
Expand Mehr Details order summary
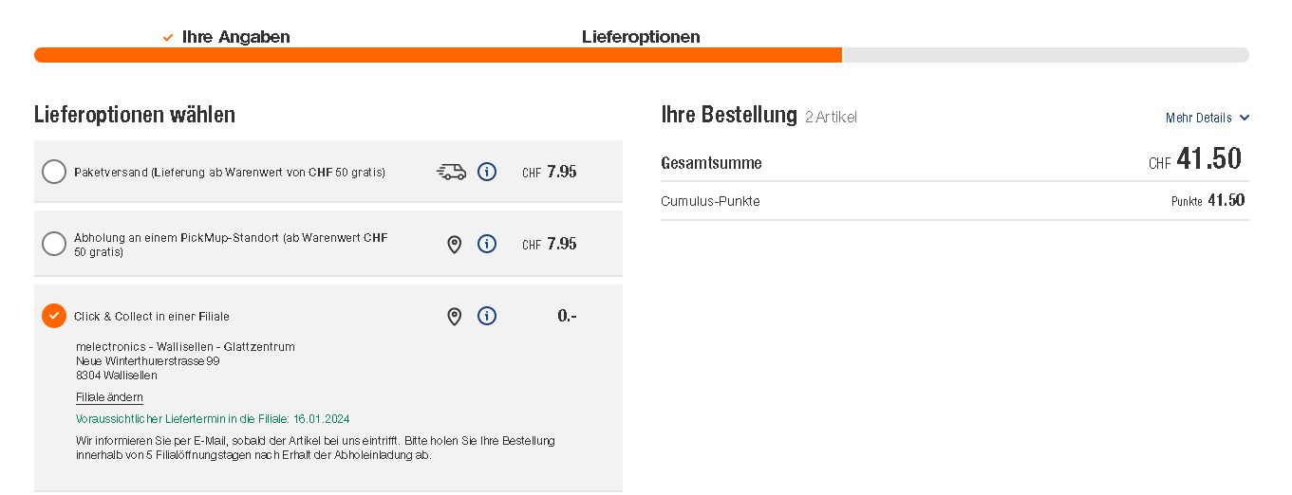(x=1198, y=119)
